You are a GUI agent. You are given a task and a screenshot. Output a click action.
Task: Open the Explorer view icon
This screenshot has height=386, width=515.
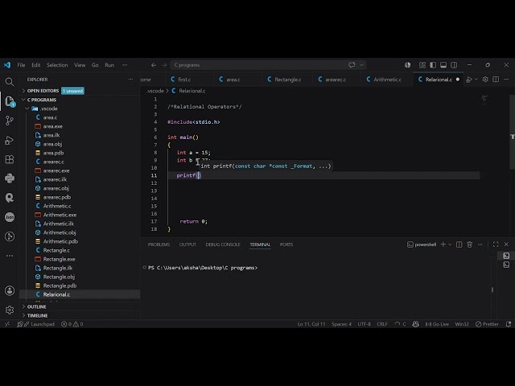click(x=10, y=101)
